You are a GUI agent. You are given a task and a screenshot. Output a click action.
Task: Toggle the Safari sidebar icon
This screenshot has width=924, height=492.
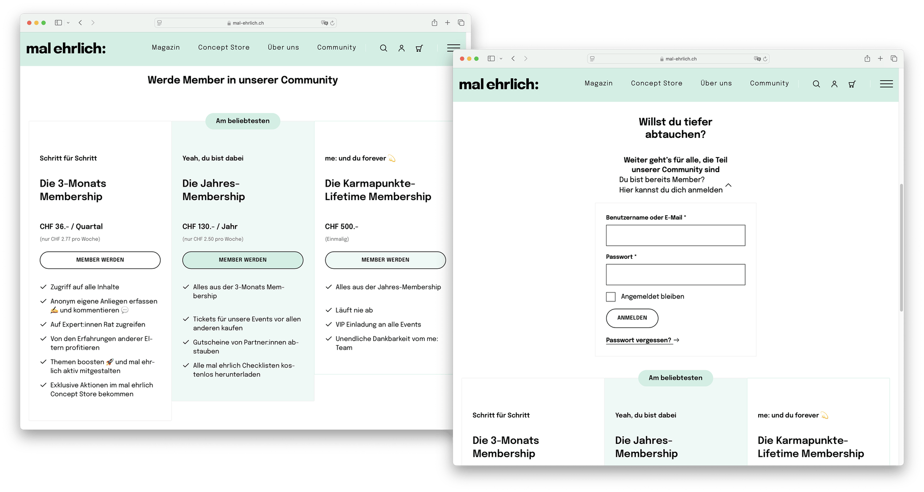coord(490,59)
